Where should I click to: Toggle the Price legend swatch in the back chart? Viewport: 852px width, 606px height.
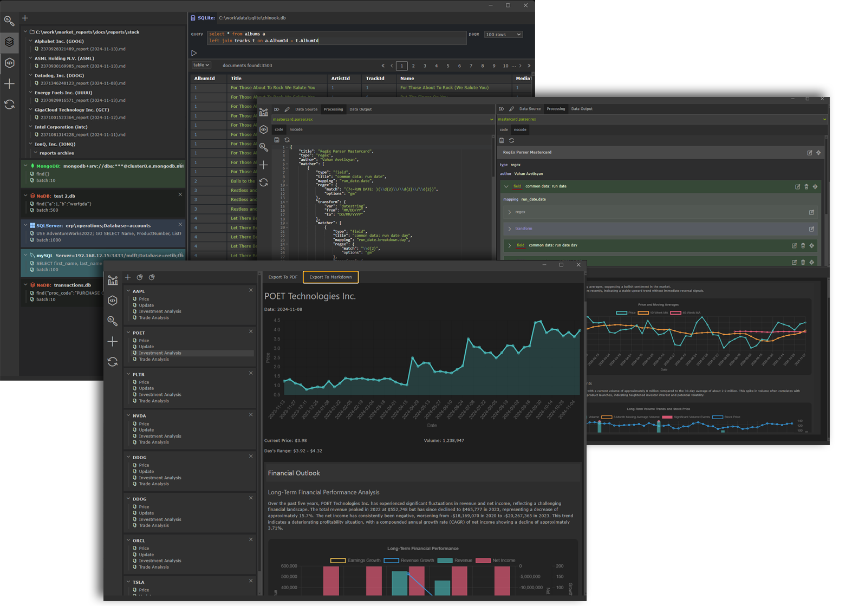[622, 313]
